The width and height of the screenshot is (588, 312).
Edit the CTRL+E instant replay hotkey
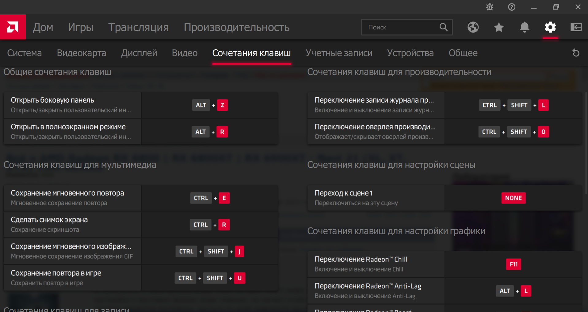[x=210, y=198]
